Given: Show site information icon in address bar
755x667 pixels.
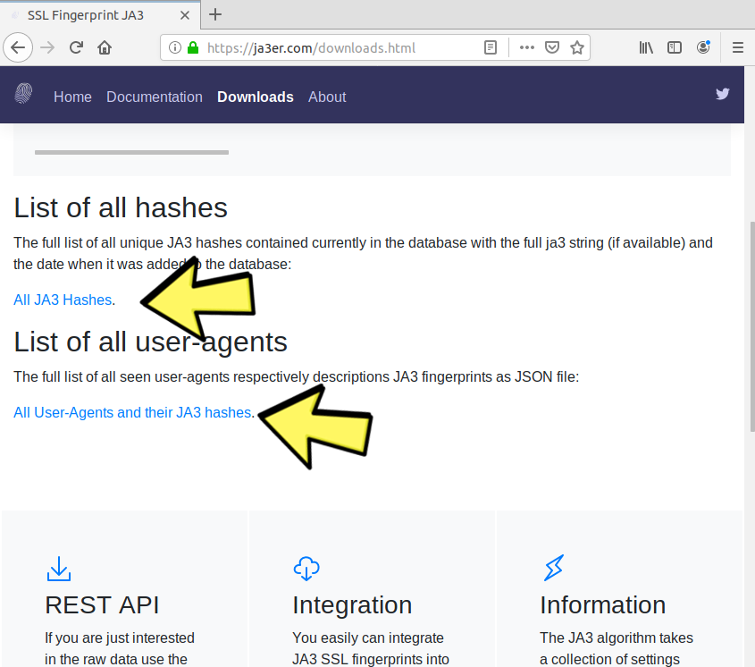Looking at the screenshot, I should click(175, 47).
